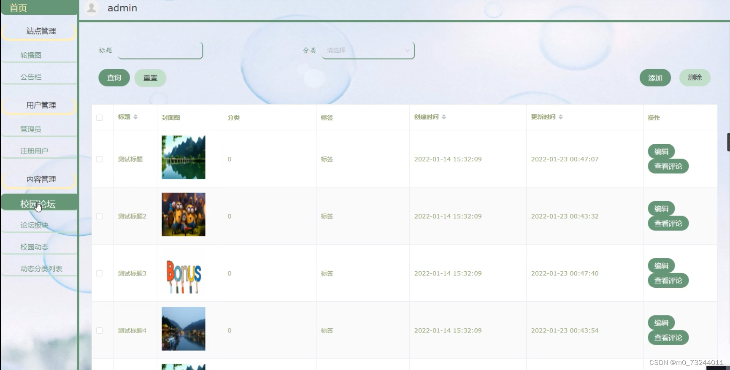Click creation time in the 测试标题2 row

pos(448,216)
